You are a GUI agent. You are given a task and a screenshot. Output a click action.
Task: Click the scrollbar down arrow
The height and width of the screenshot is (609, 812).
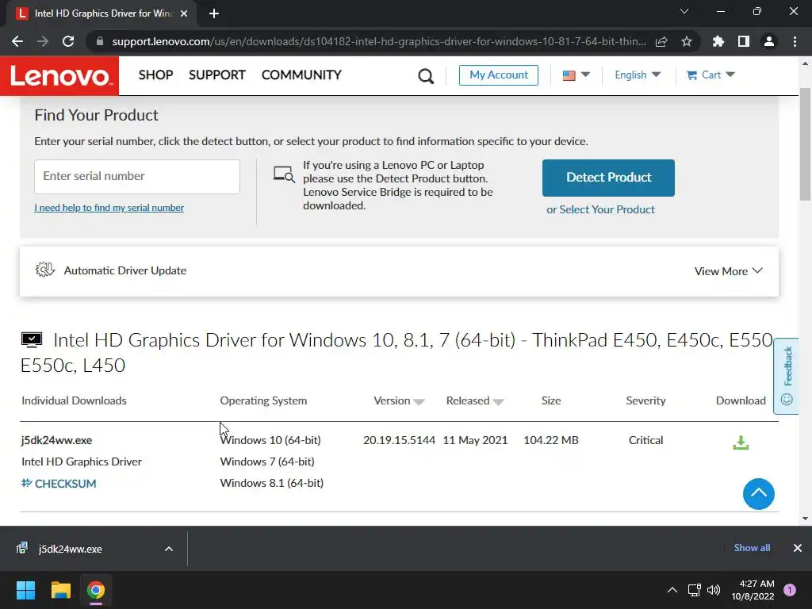click(x=805, y=519)
